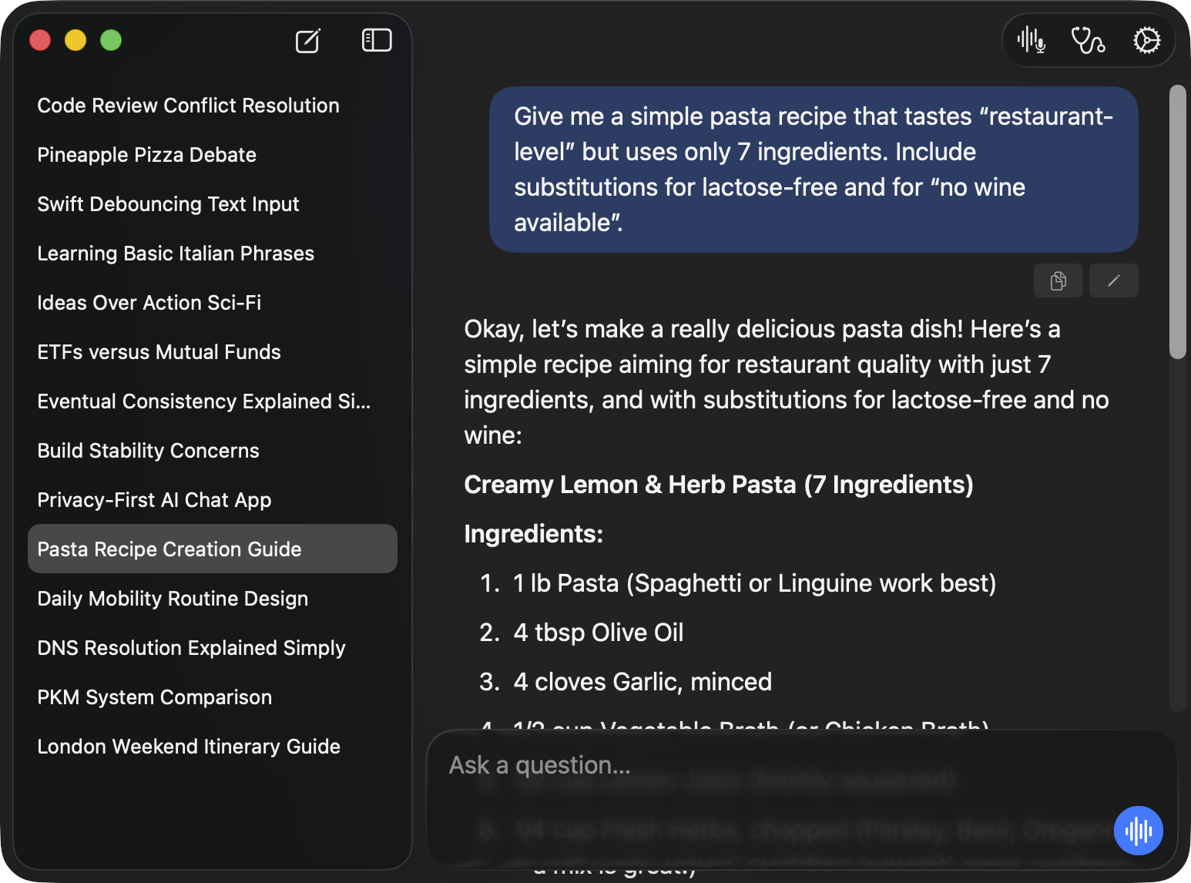The height and width of the screenshot is (883, 1191).
Task: Go to Learning Basic Italian Phrases
Action: [x=176, y=253]
